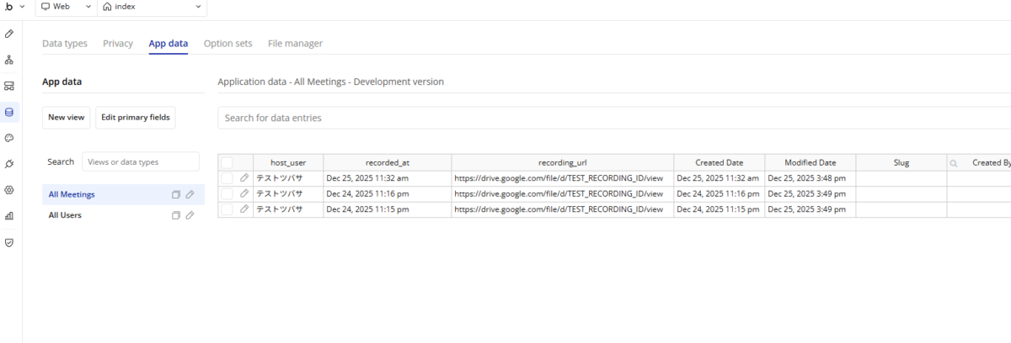Screen dimensions: 1011x343
Task: Open the Workflow section from the sidebar
Action: 9,60
